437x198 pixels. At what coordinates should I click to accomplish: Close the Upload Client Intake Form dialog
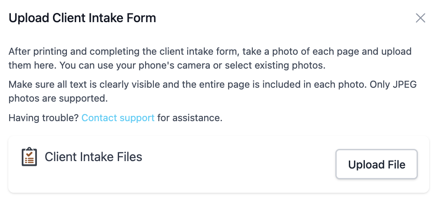(x=420, y=18)
